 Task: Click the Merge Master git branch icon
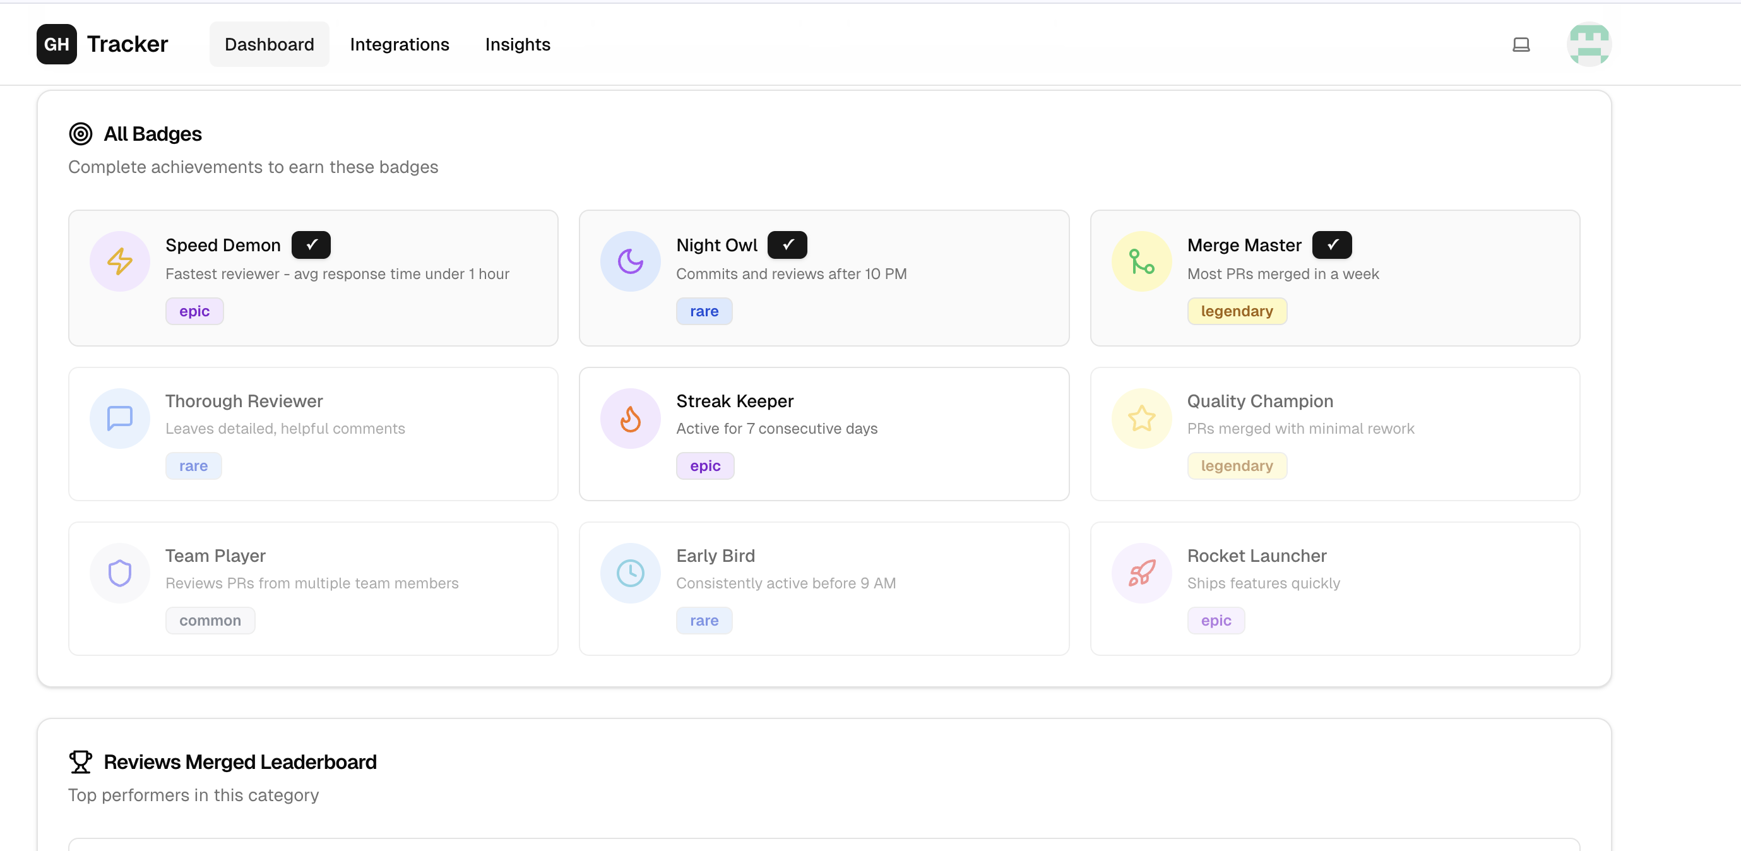pyautogui.click(x=1141, y=261)
